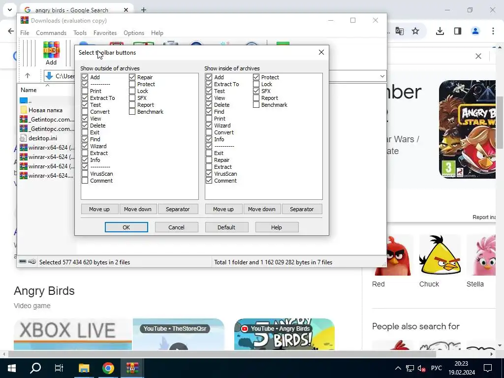Close the knowledge panel with X
The image size is (504, 378).
(478, 56)
